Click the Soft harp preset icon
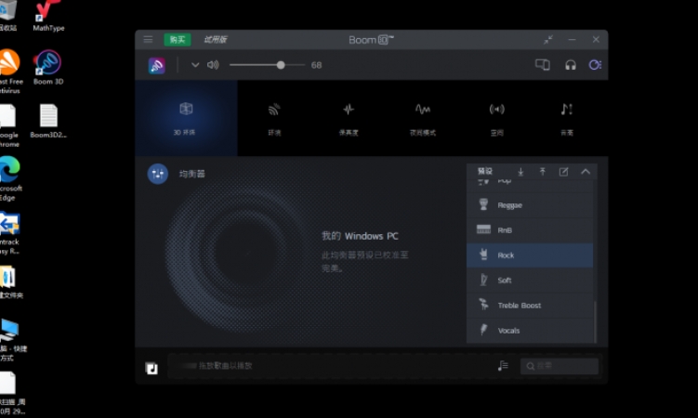Viewport: 698px width, 418px height. click(x=483, y=280)
